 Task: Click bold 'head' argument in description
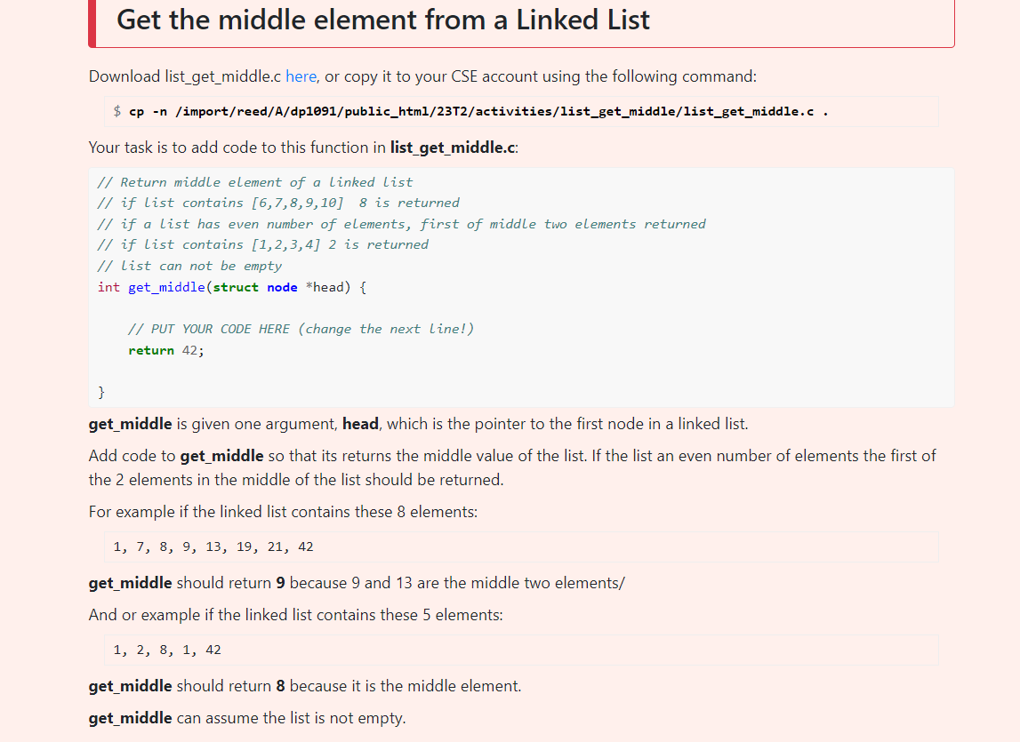pos(360,424)
